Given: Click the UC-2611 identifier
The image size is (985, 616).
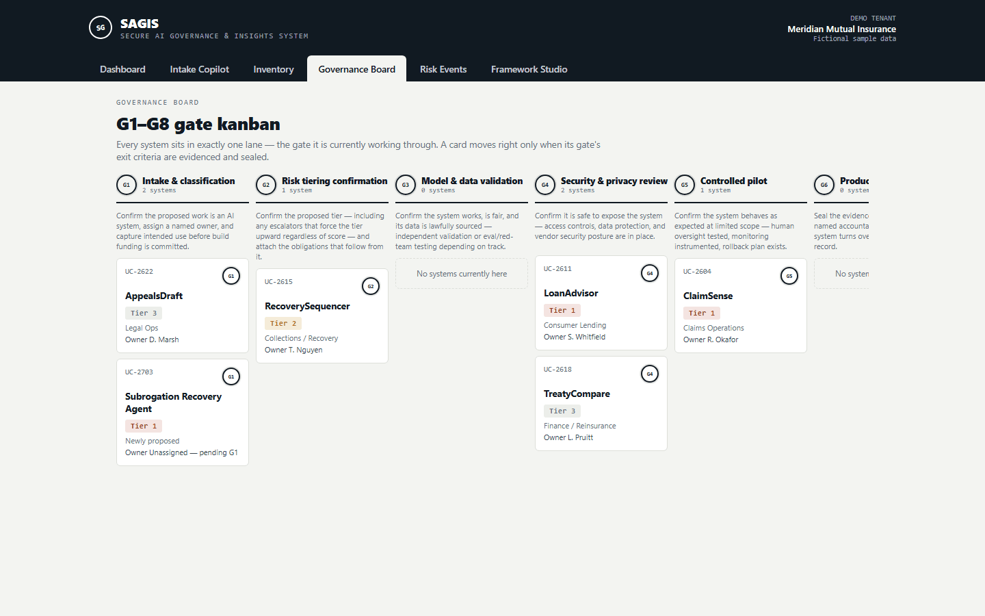Looking at the screenshot, I should click(557, 269).
